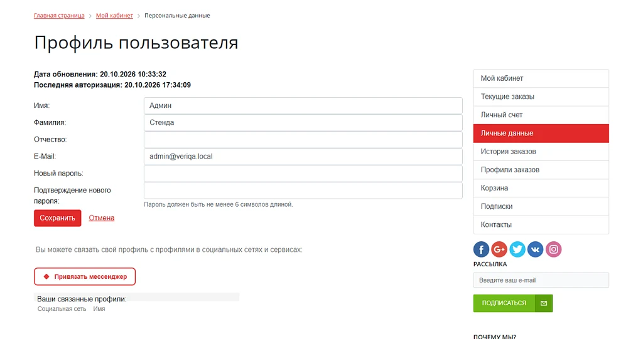Open the Google Plus social icon

tap(499, 249)
